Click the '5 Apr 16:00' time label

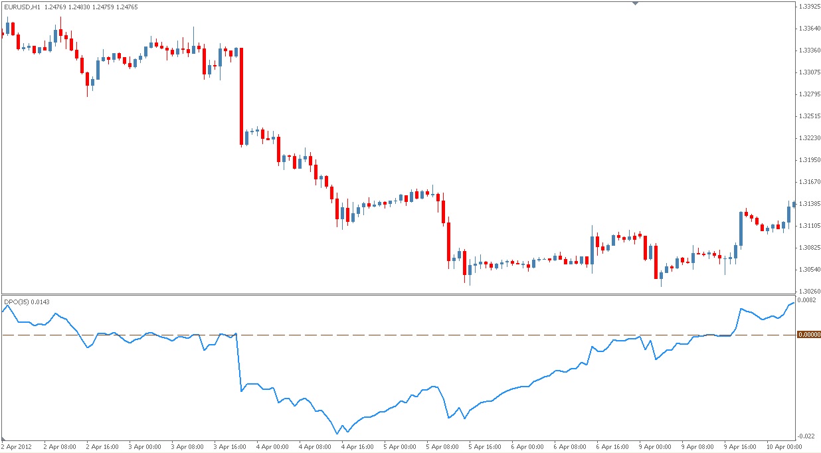pyautogui.click(x=486, y=447)
